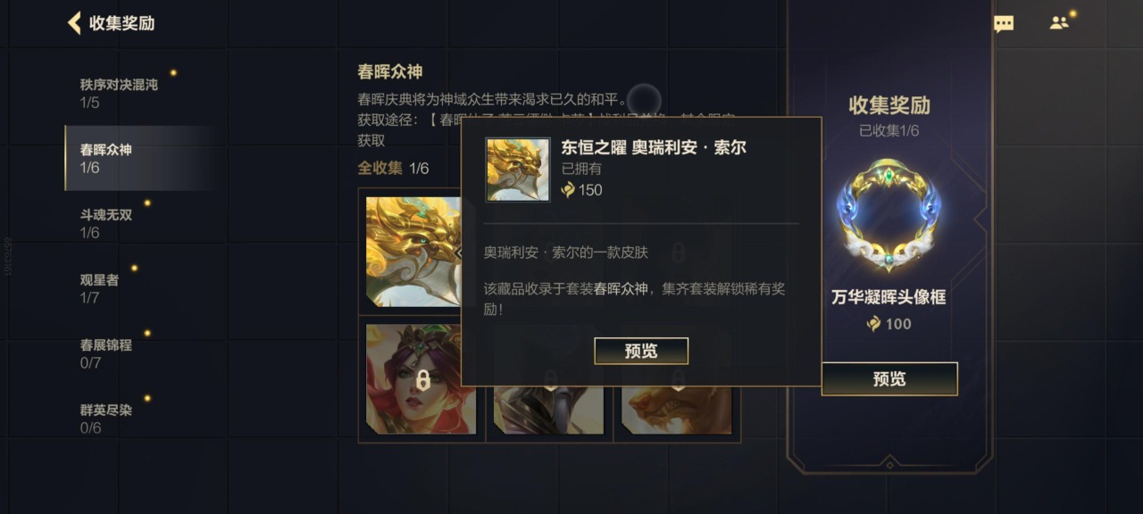Image resolution: width=1143 pixels, height=514 pixels.
Task: Click the 预览 button in the skin popup
Action: point(641,351)
